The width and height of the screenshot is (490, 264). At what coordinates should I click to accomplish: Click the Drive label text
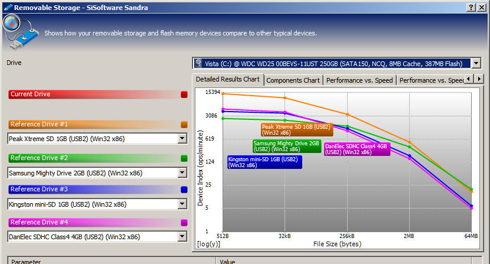(14, 63)
